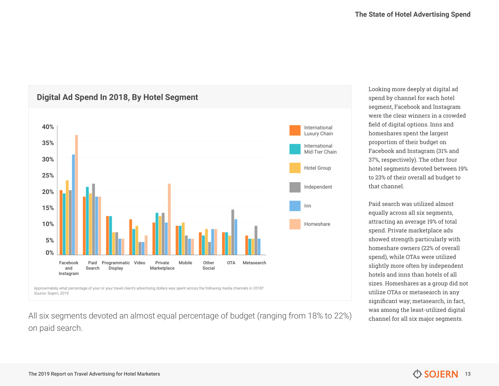The height and width of the screenshot is (386, 499).
Task: Click the gray Independent bar under OTA
Action: coord(233,232)
